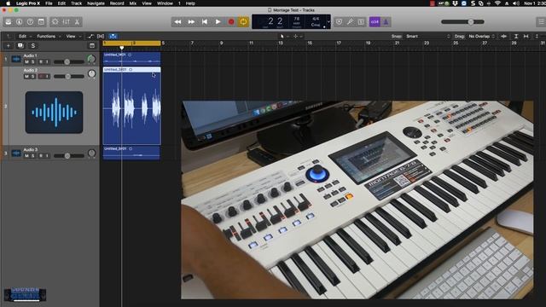Record-enable the Audio 2 track
The height and width of the screenshot is (307, 546).
pyautogui.click(x=41, y=77)
